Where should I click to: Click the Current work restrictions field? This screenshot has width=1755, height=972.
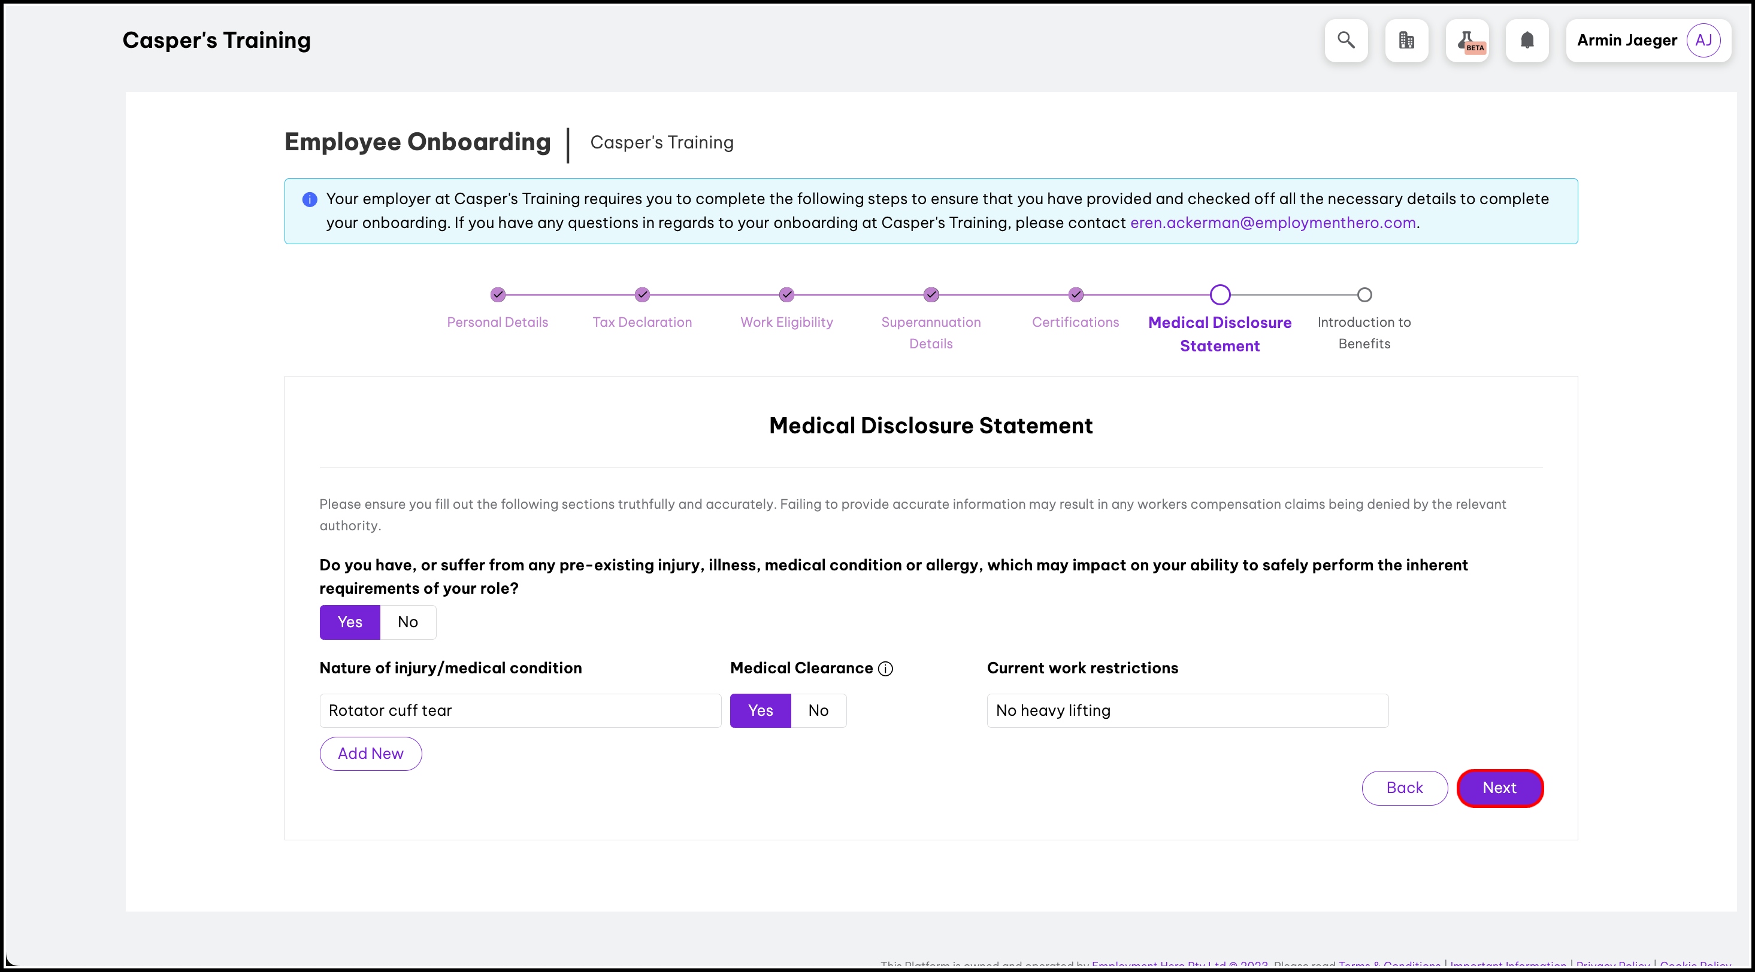pos(1187,710)
